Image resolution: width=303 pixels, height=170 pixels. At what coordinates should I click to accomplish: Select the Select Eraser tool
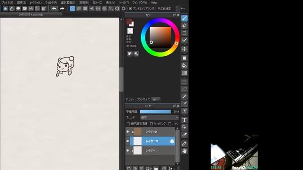[x=185, y=111]
